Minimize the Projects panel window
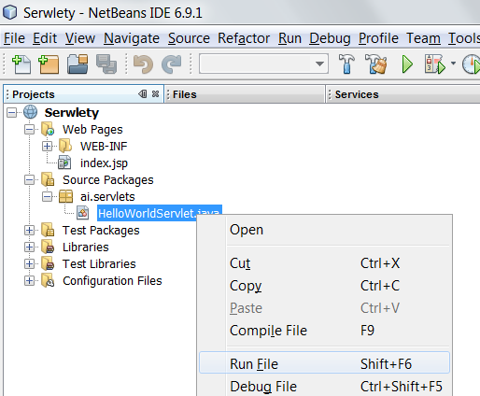480x396 pixels. (x=143, y=94)
